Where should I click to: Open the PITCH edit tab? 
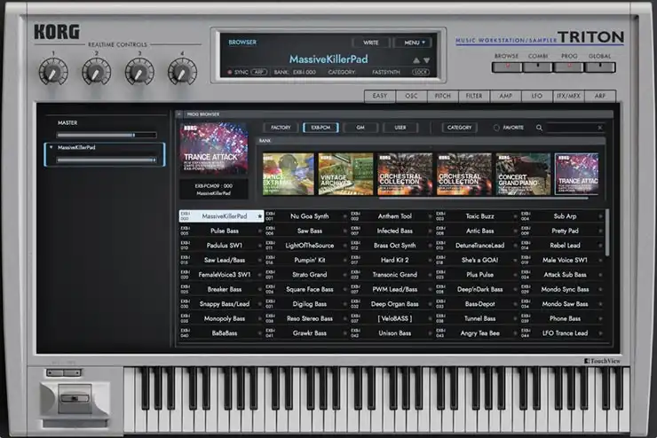[x=442, y=96]
